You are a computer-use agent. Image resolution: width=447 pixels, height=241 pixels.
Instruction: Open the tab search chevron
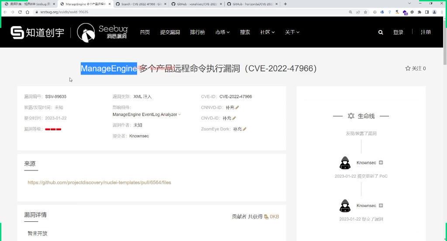pyautogui.click(x=409, y=3)
